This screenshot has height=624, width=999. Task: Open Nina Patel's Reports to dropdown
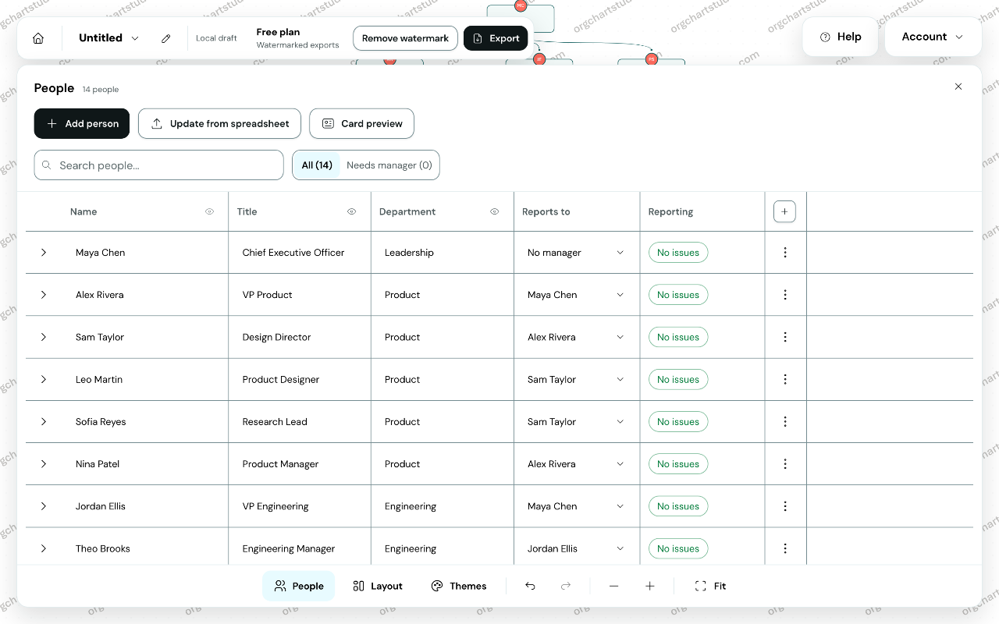pyautogui.click(x=576, y=464)
